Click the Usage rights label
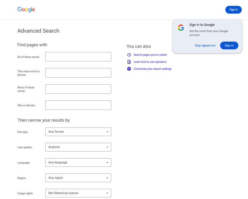The width and height of the screenshot is (248, 199). click(x=25, y=193)
